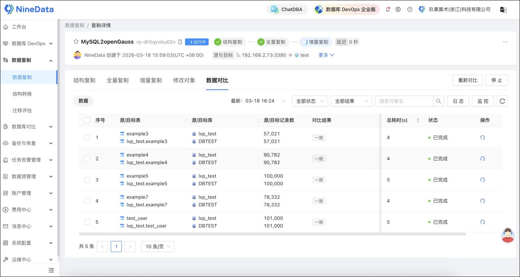The width and height of the screenshot is (520, 277).
Task: Expand the 运维中心 sidebar menu
Action: pos(29,259)
